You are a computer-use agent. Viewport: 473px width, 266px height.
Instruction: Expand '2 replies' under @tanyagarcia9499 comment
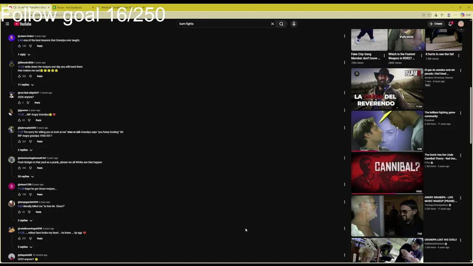click(x=25, y=220)
